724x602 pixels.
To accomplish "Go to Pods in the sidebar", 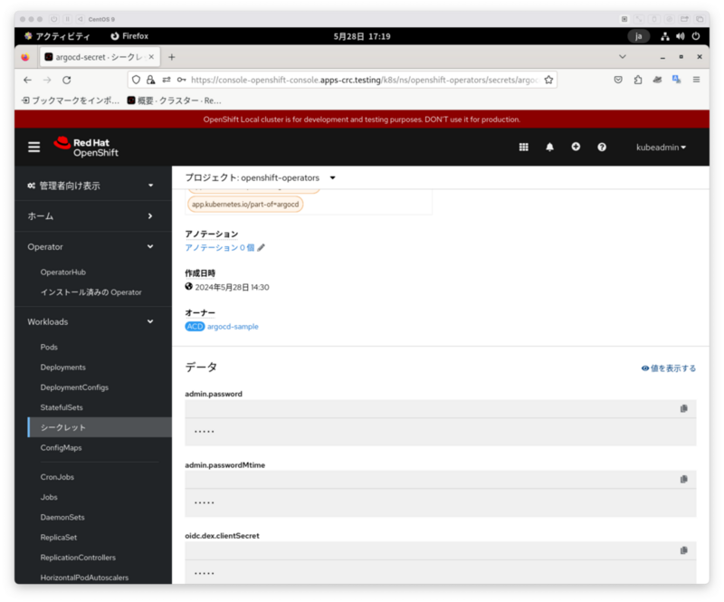I will (x=49, y=347).
